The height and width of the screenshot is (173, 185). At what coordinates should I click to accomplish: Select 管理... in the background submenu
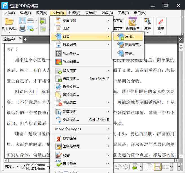[128, 54]
